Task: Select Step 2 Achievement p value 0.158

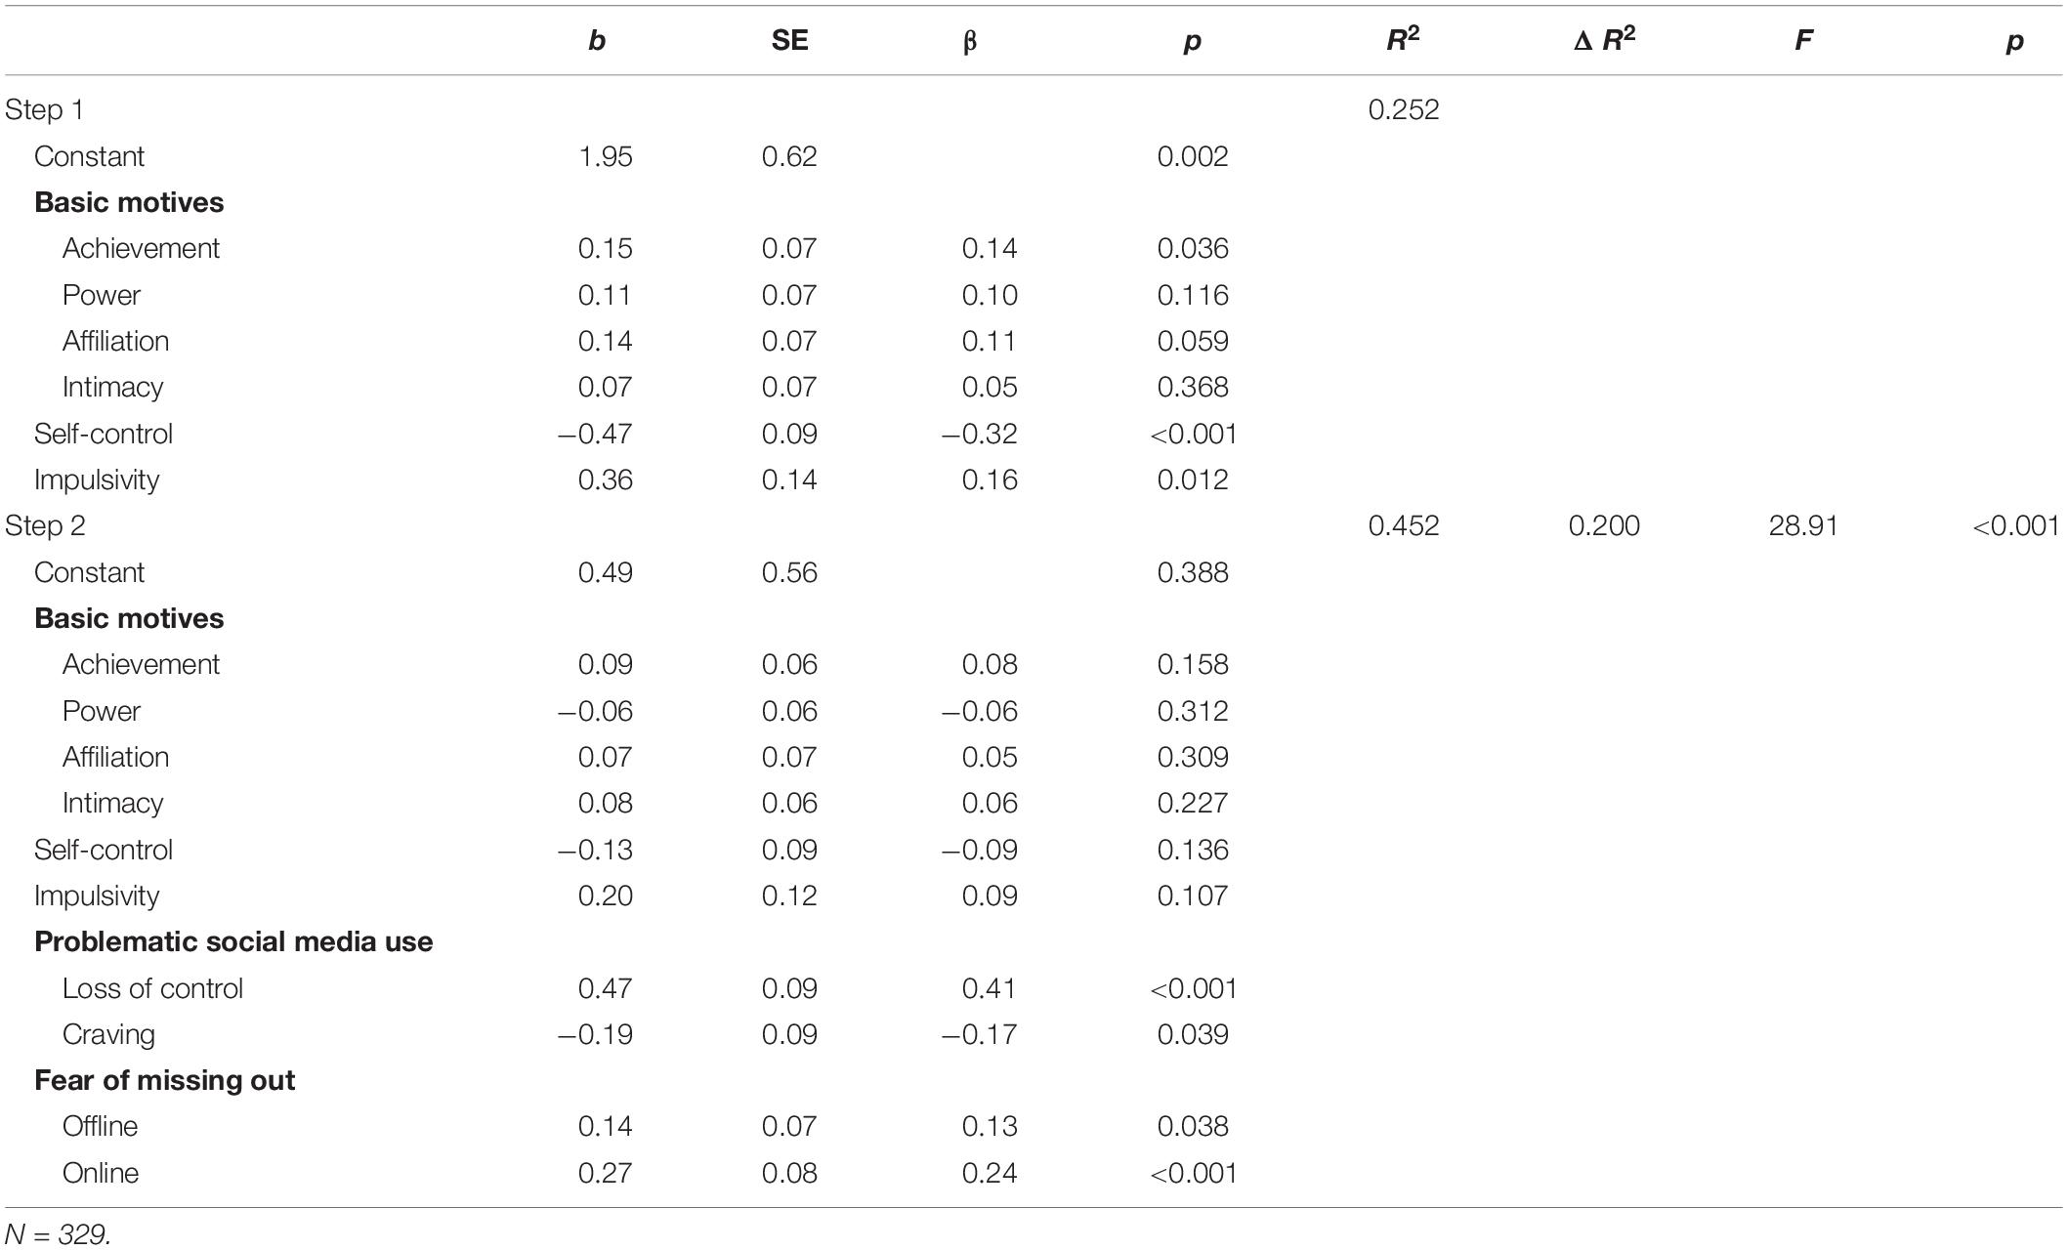Action: (x=1193, y=664)
